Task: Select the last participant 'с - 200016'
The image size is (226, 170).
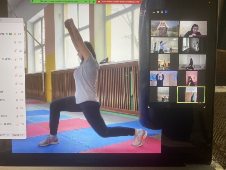Action: point(6,124)
